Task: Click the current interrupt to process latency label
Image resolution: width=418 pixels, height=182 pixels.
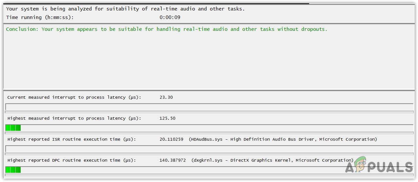Action: coord(74,97)
